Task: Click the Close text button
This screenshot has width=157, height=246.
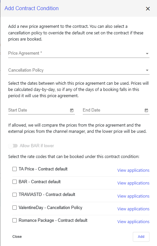Action: pyautogui.click(x=17, y=237)
